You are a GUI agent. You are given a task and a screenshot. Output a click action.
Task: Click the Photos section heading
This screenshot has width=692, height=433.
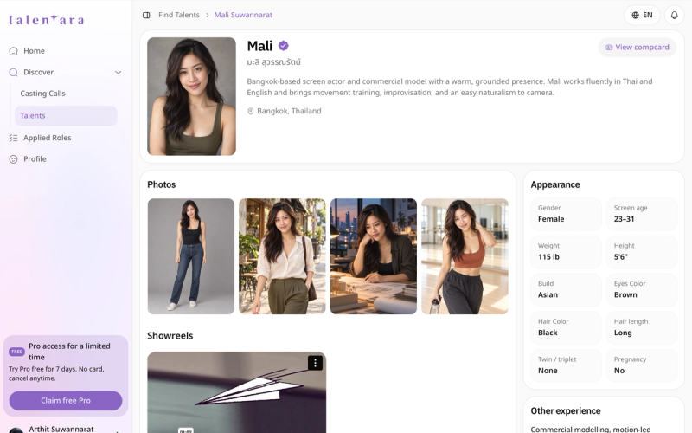pos(162,184)
